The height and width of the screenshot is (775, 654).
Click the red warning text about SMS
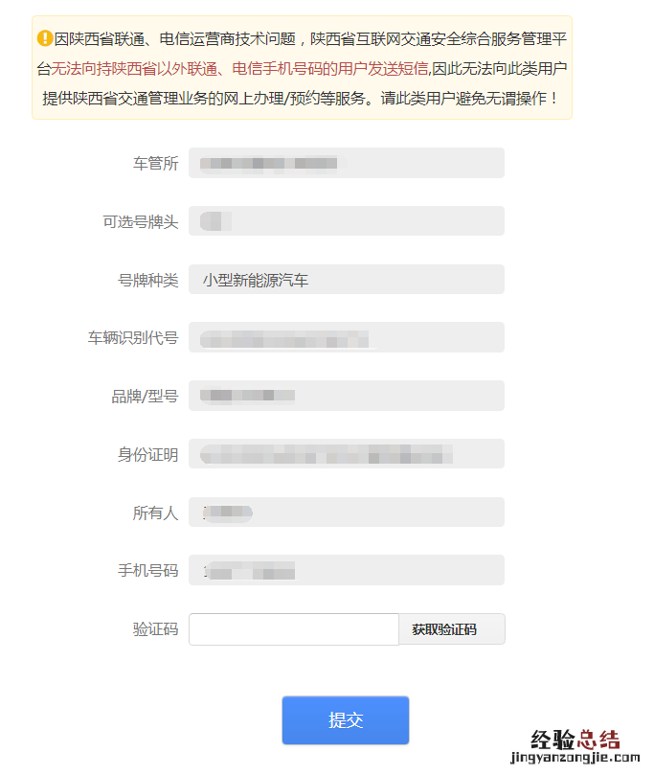(239, 69)
